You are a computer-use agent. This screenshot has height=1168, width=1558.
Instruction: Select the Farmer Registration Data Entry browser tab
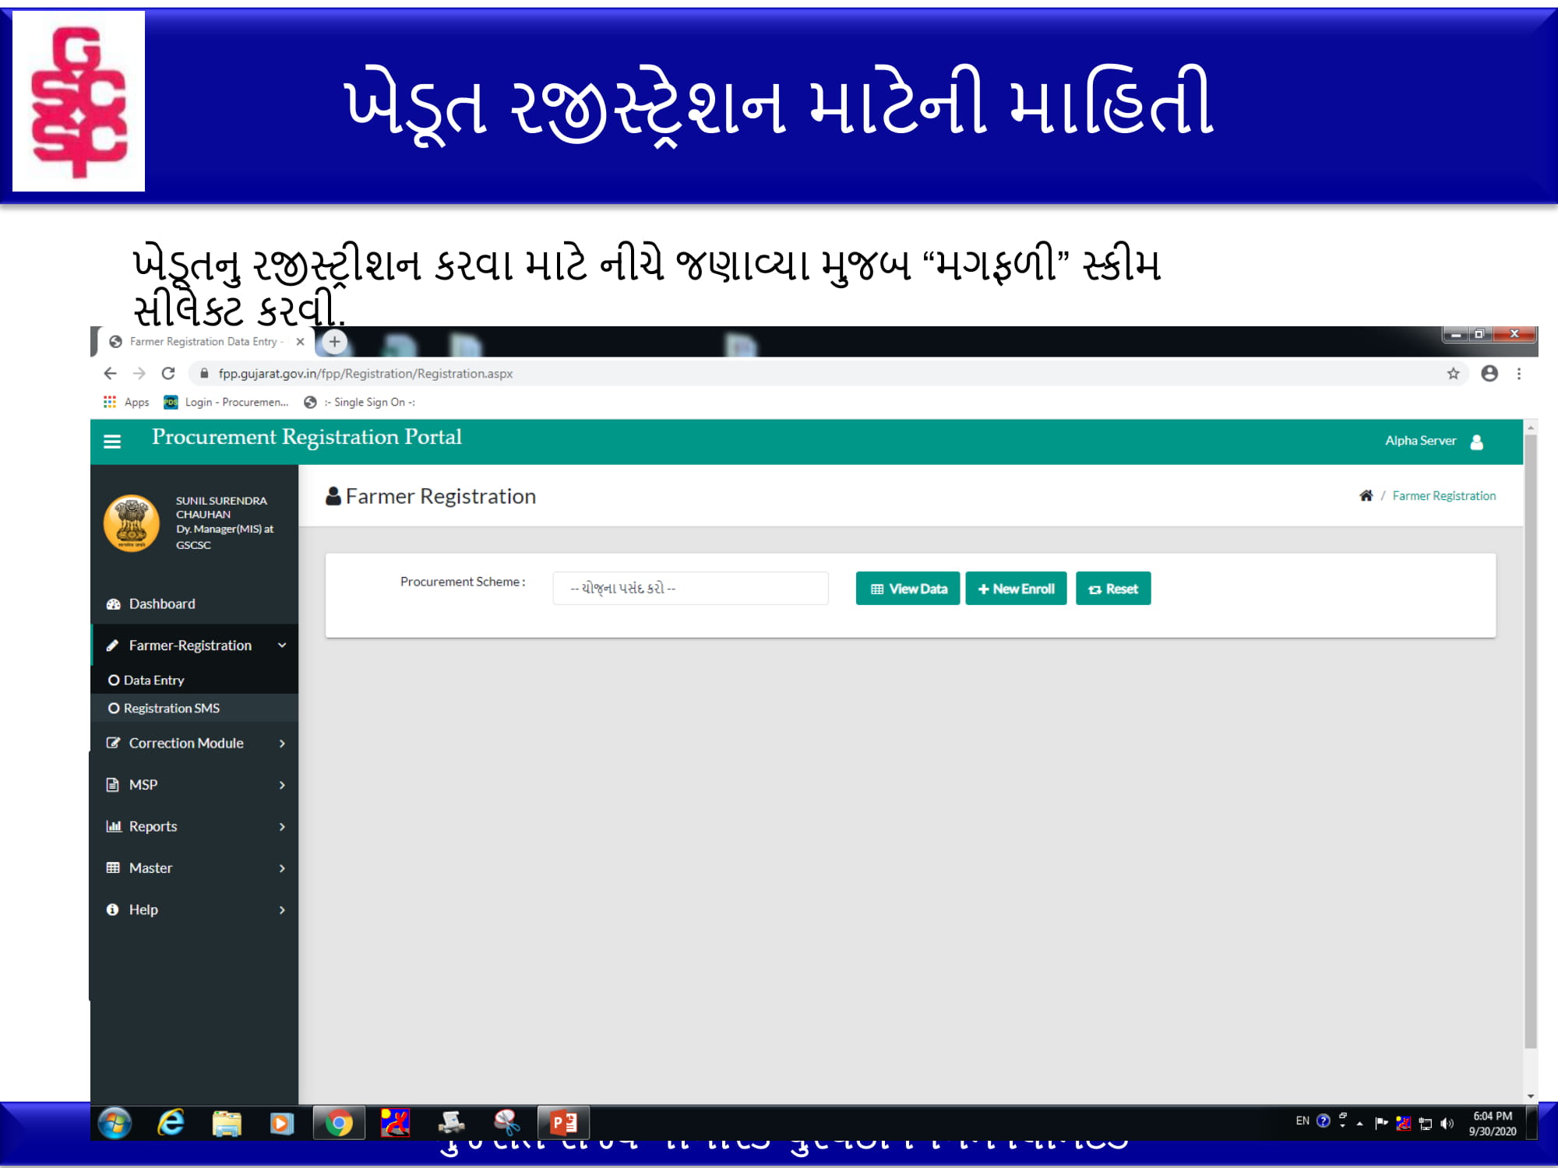tap(203, 341)
